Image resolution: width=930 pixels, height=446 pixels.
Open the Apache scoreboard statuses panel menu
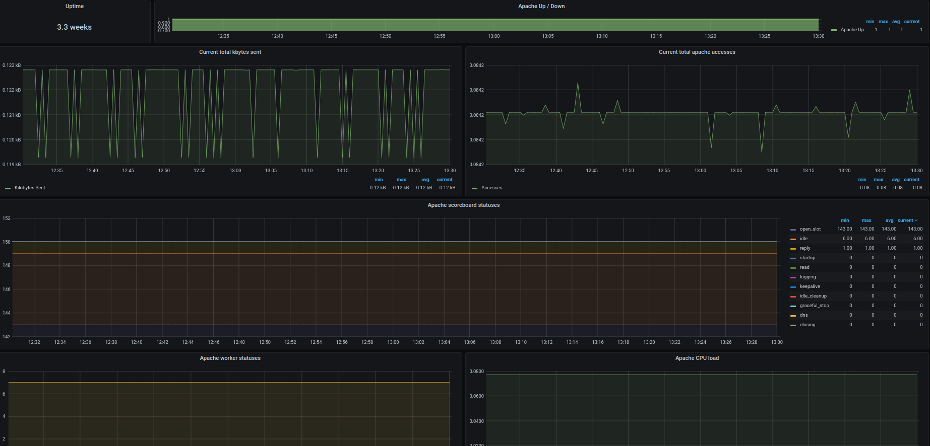463,205
